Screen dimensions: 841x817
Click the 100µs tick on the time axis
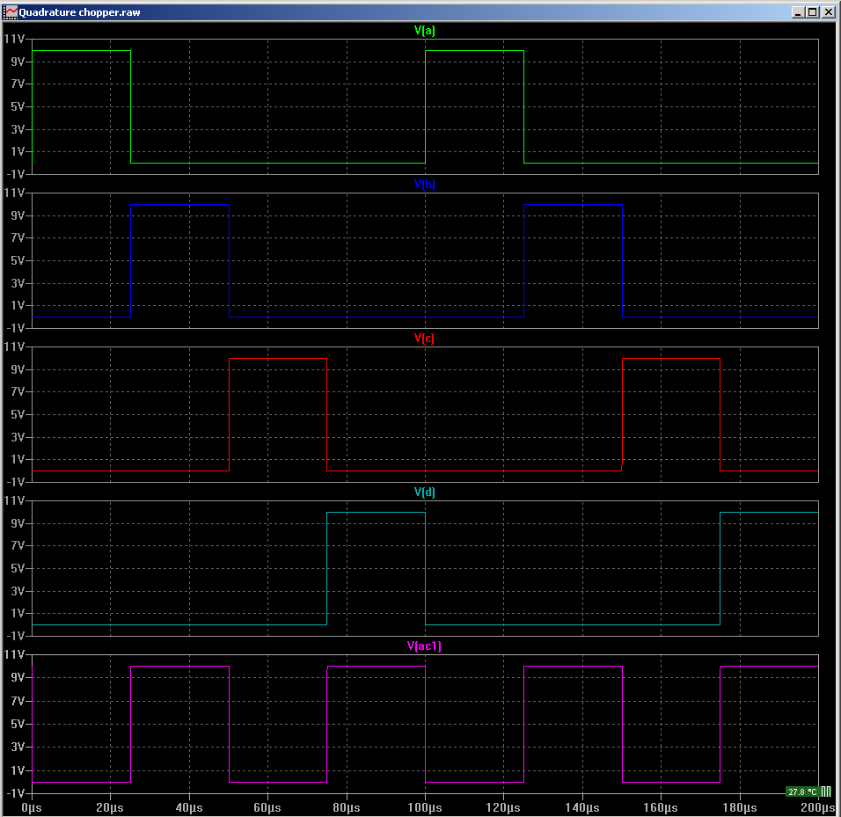click(425, 807)
